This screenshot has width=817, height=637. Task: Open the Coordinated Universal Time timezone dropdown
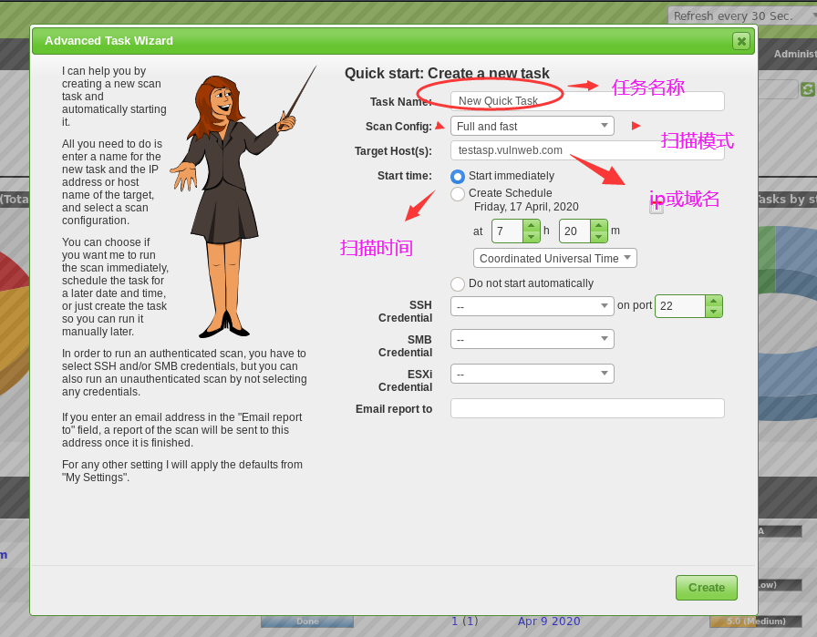click(555, 258)
